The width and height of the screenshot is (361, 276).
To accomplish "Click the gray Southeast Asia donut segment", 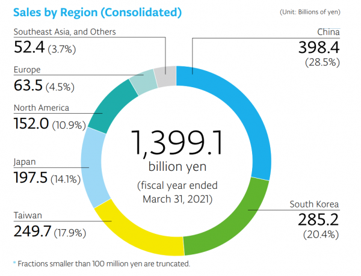I will pos(165,75).
